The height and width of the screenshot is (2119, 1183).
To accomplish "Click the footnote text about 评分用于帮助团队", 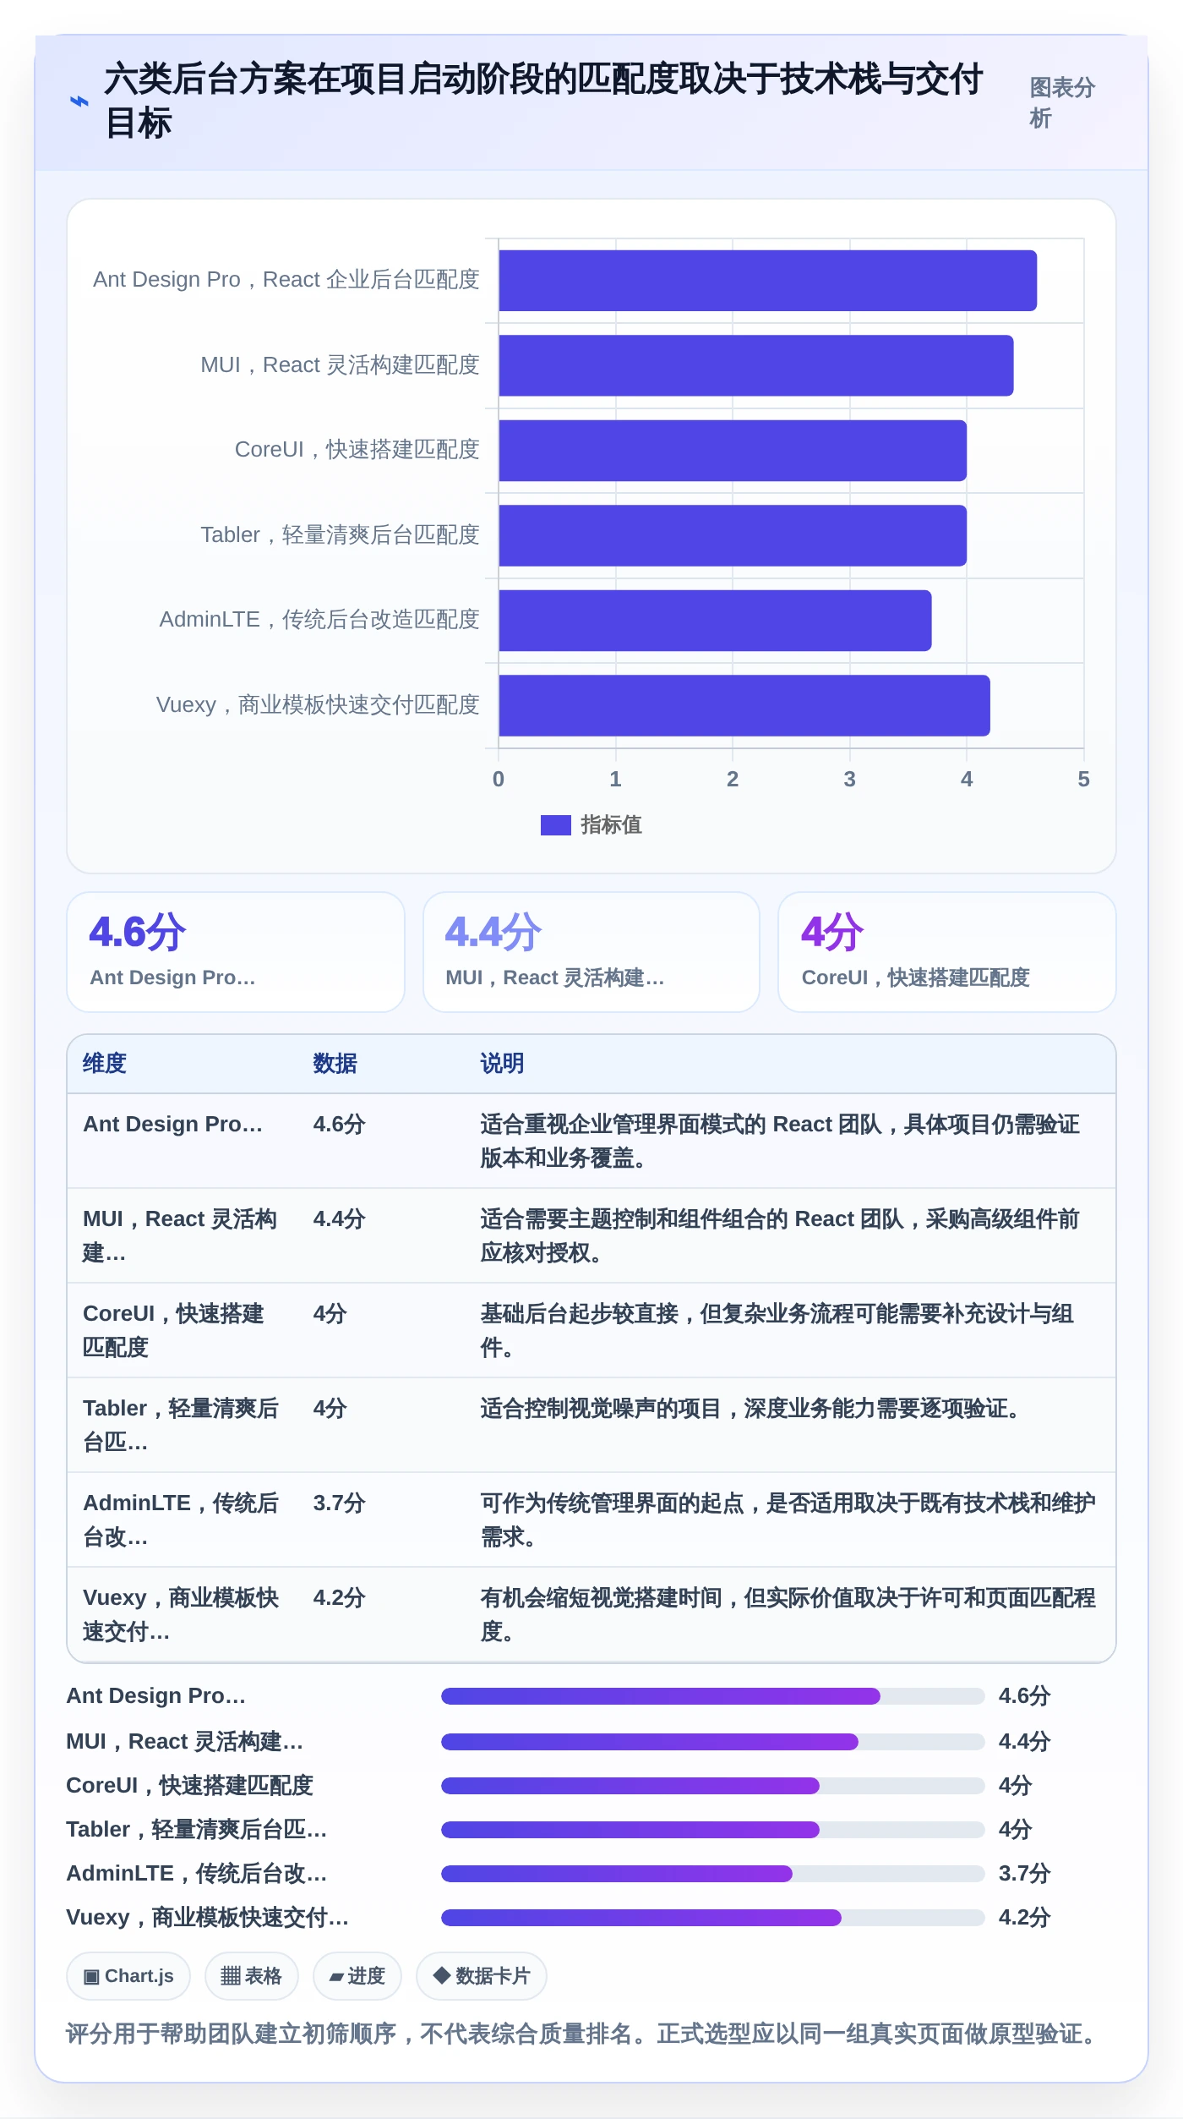I will tap(581, 2034).
